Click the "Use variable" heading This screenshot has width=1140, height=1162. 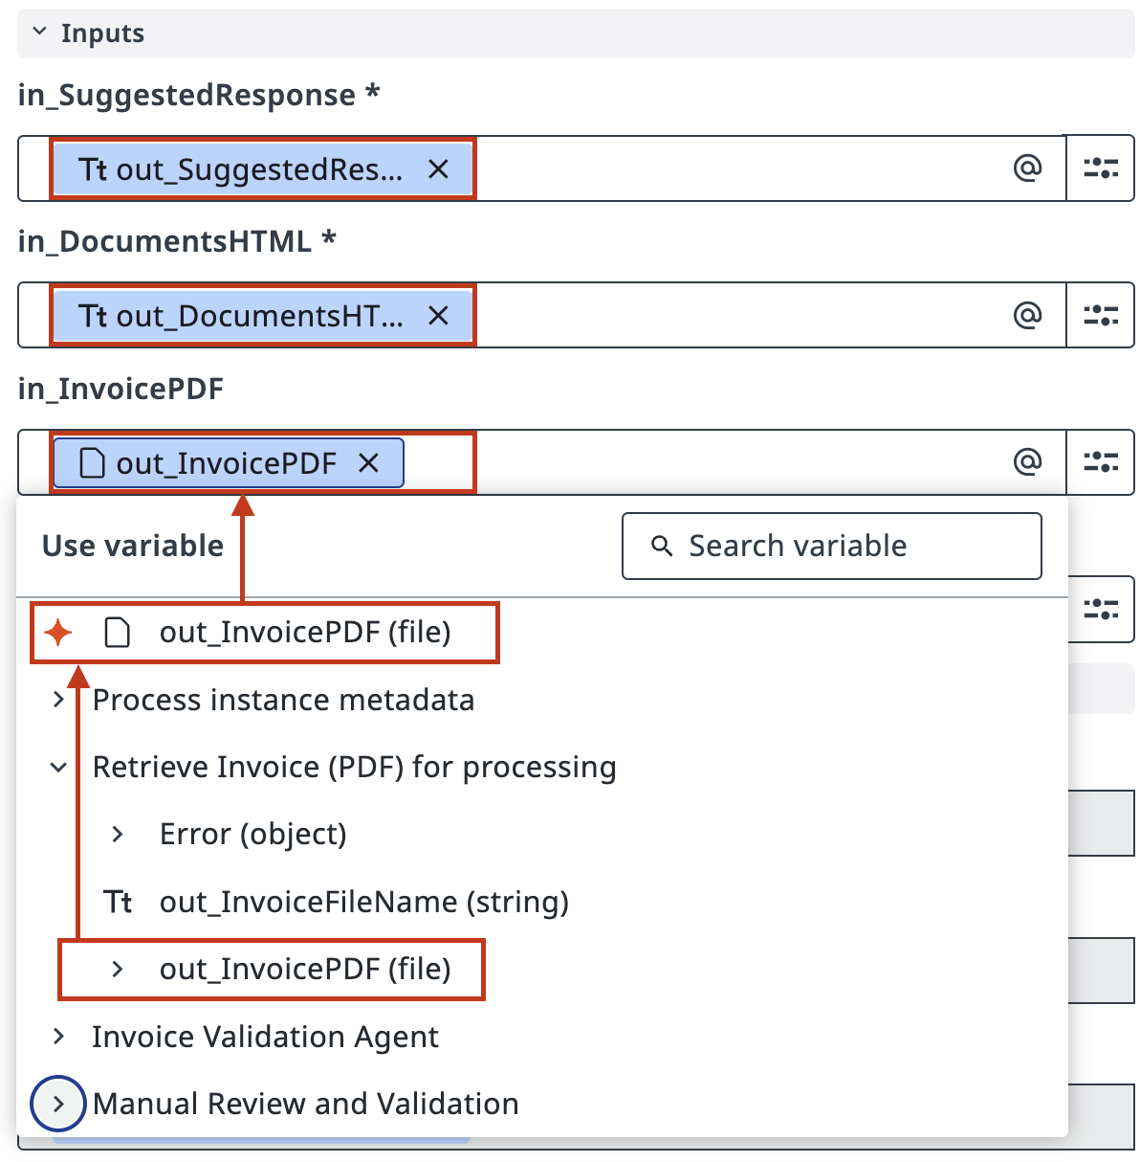click(133, 546)
